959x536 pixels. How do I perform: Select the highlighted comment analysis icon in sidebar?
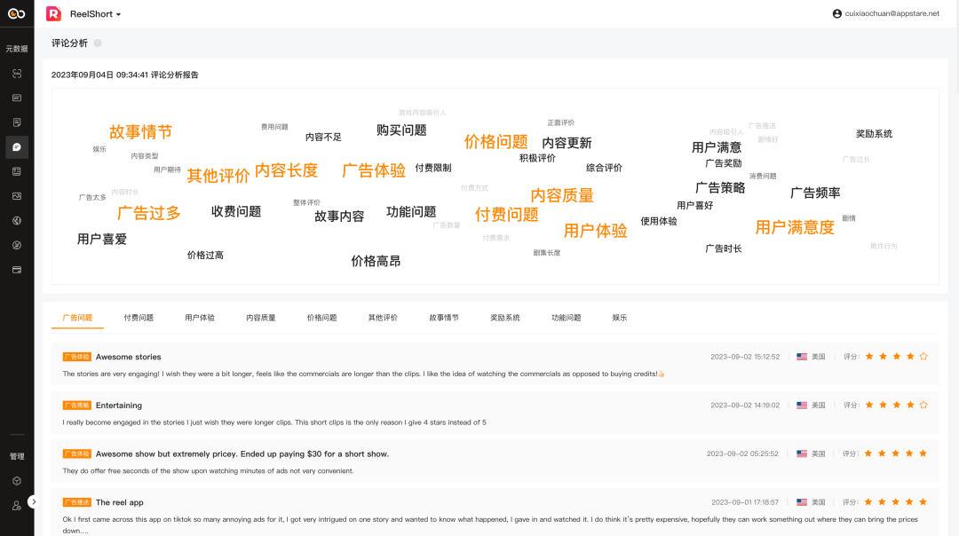coord(17,147)
